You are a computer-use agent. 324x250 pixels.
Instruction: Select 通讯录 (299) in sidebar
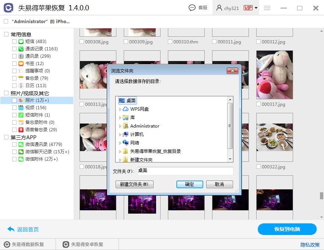tap(38, 56)
